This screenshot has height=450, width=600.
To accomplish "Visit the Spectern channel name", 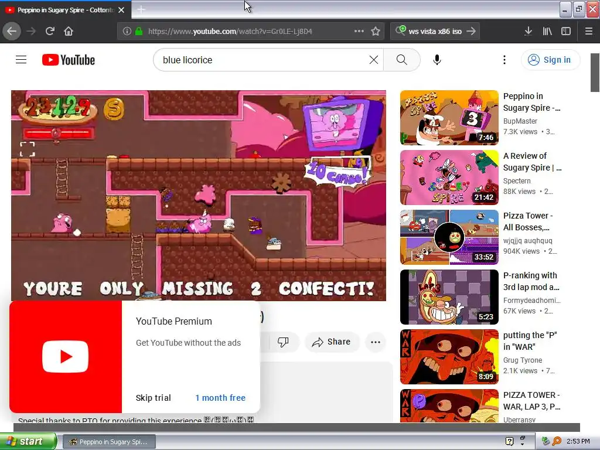I will [x=517, y=180].
